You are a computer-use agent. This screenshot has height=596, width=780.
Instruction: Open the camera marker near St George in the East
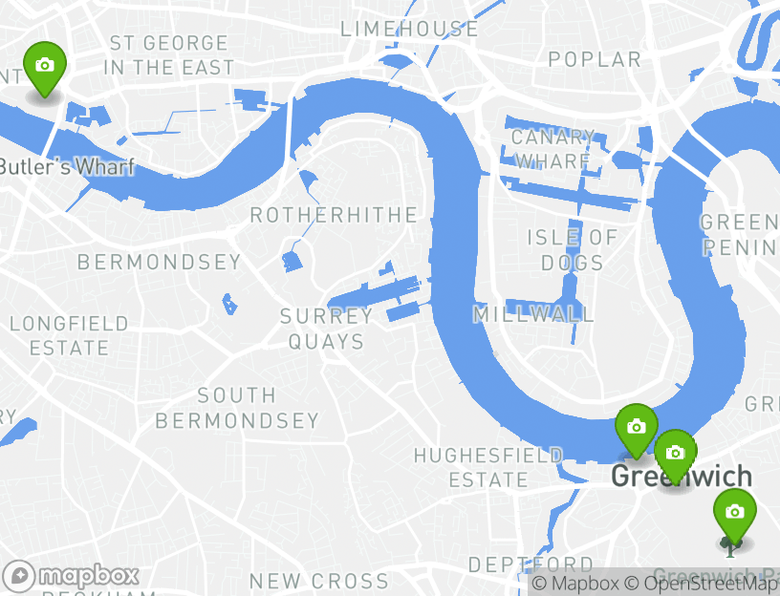[x=45, y=69]
